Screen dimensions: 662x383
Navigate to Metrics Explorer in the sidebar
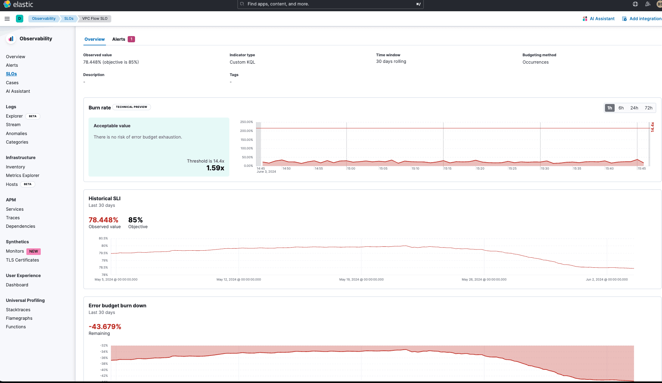click(23, 175)
